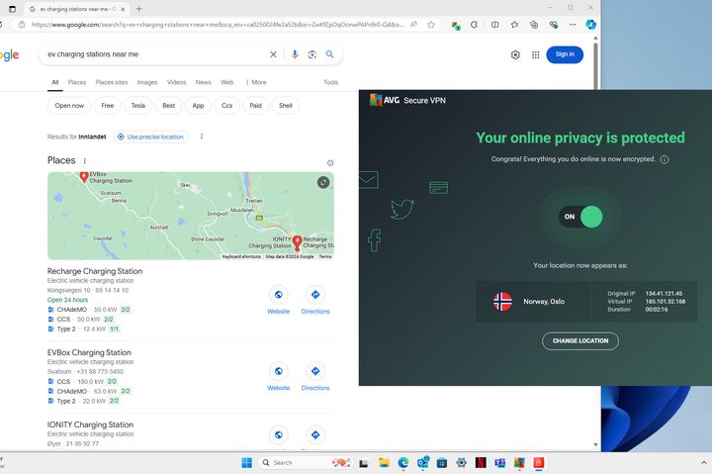Open Google quick settings gear
This screenshot has width=712, height=474.
click(x=515, y=55)
